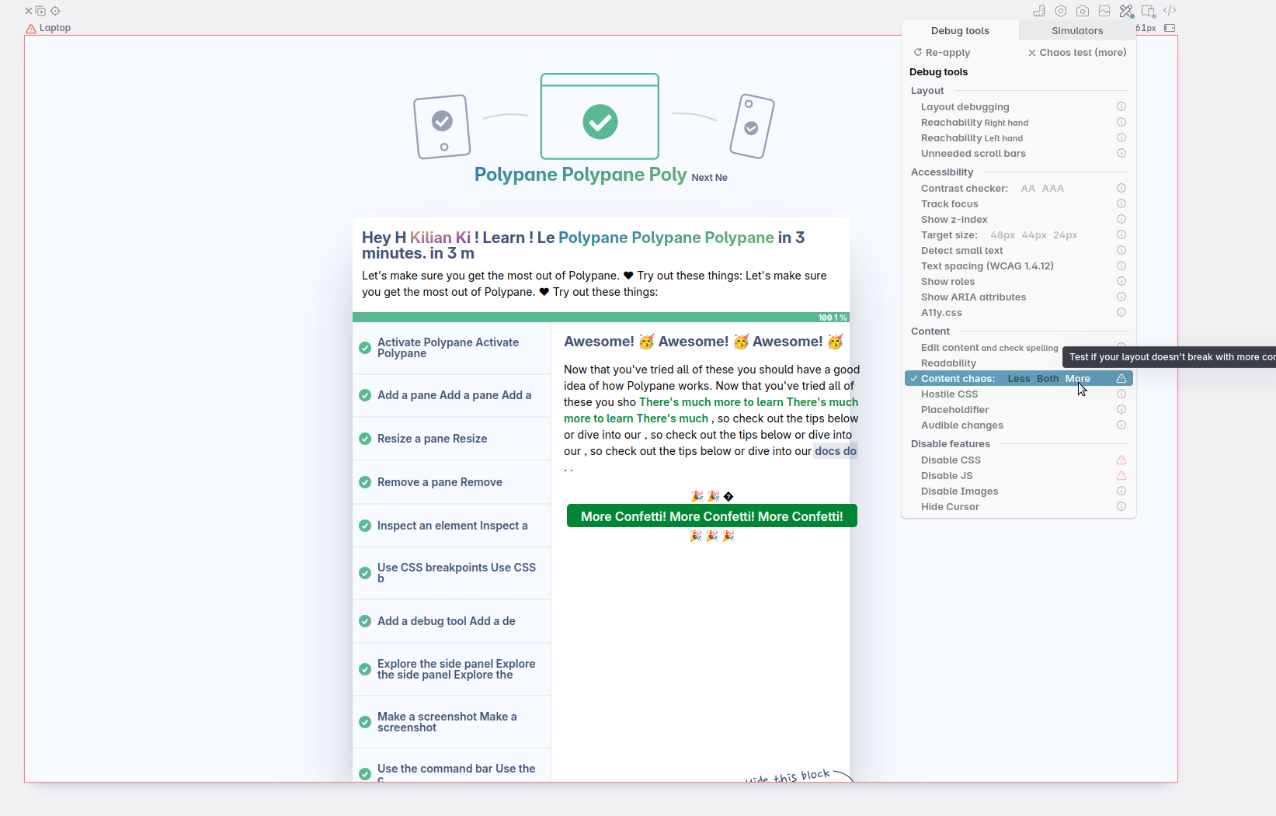The width and height of the screenshot is (1276, 816).
Task: Toggle Show ARIA attributes
Action: pos(973,297)
